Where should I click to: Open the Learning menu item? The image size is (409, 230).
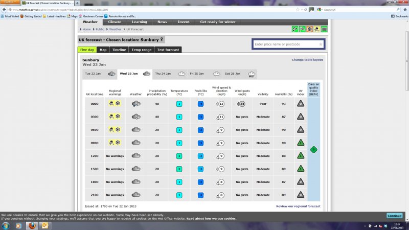click(139, 22)
